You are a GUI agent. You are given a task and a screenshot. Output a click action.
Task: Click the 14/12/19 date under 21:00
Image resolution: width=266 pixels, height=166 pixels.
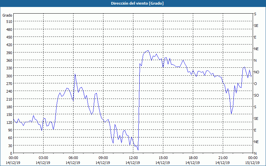coord(222,163)
